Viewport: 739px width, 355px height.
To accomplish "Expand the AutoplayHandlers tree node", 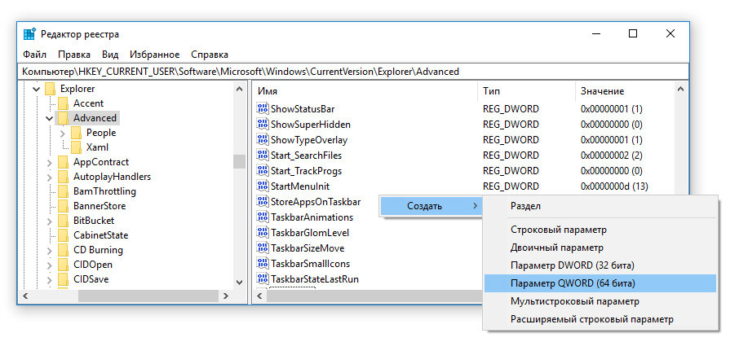I will tap(50, 177).
